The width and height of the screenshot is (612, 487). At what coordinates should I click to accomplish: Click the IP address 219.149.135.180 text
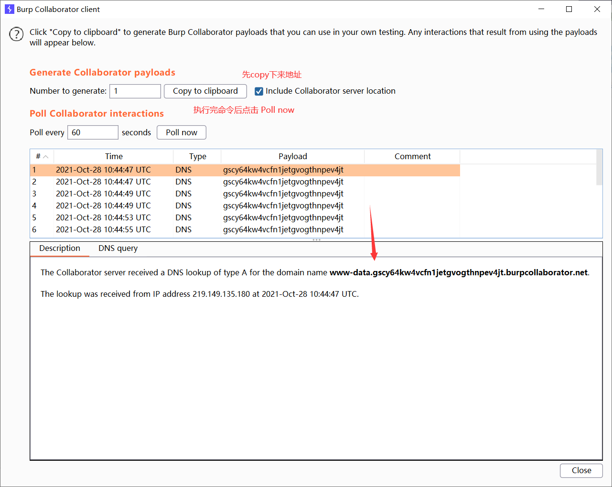click(221, 294)
